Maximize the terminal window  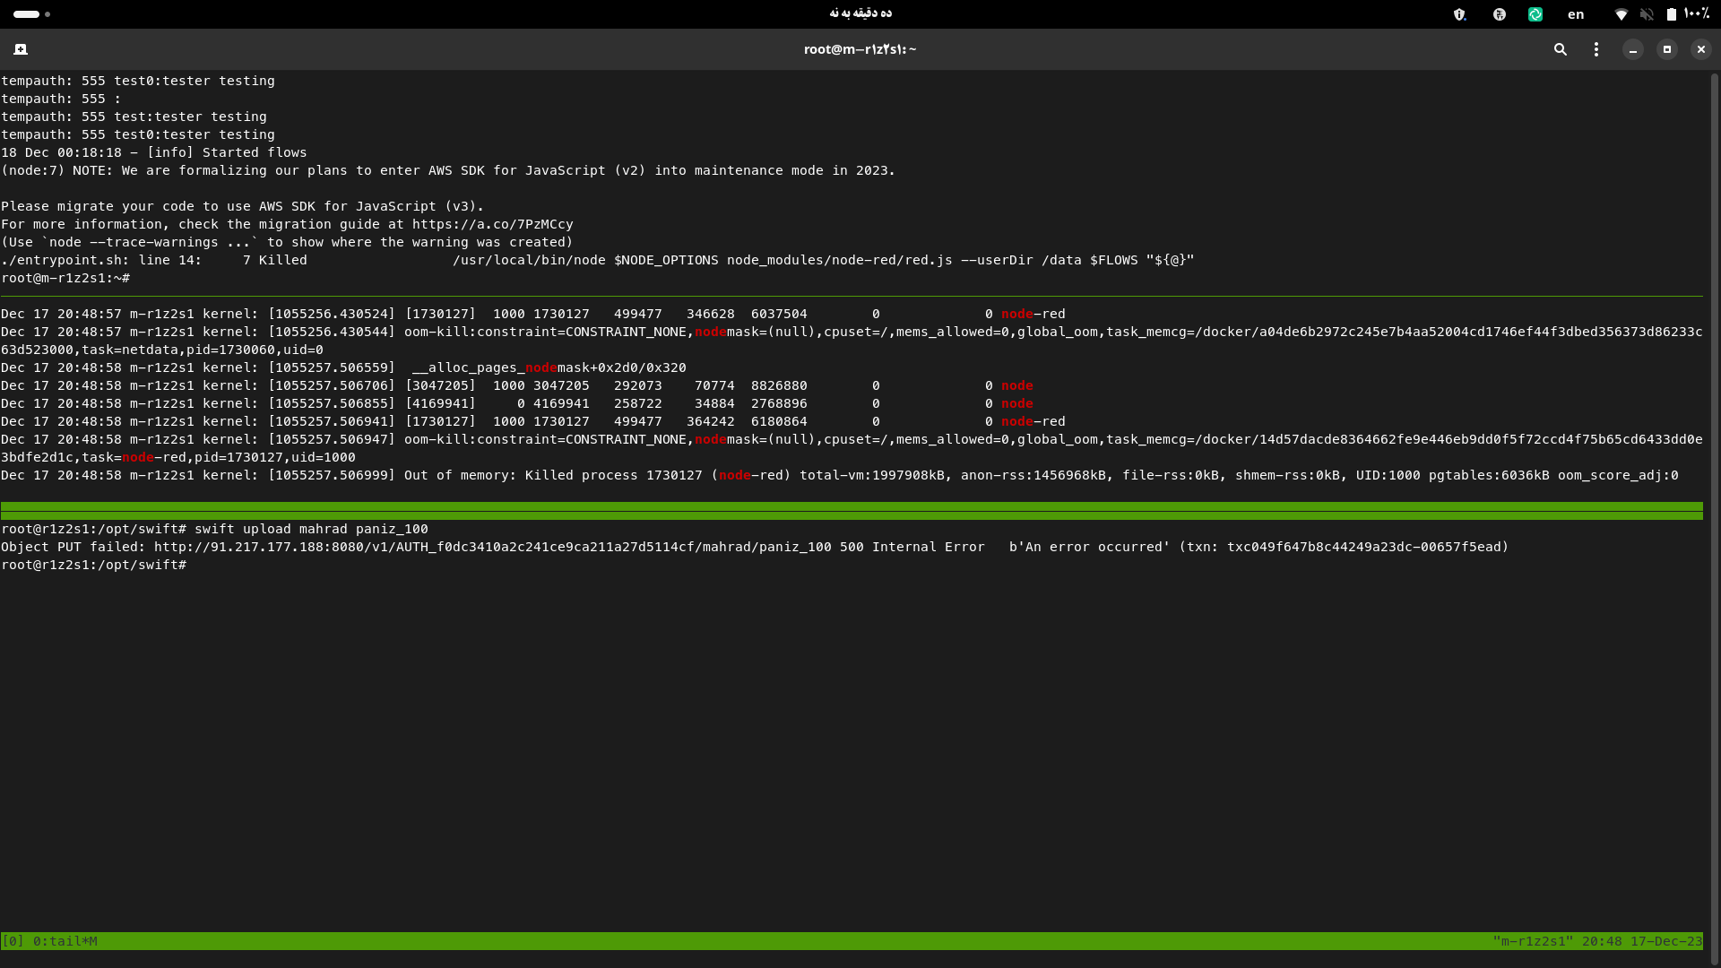(x=1667, y=49)
